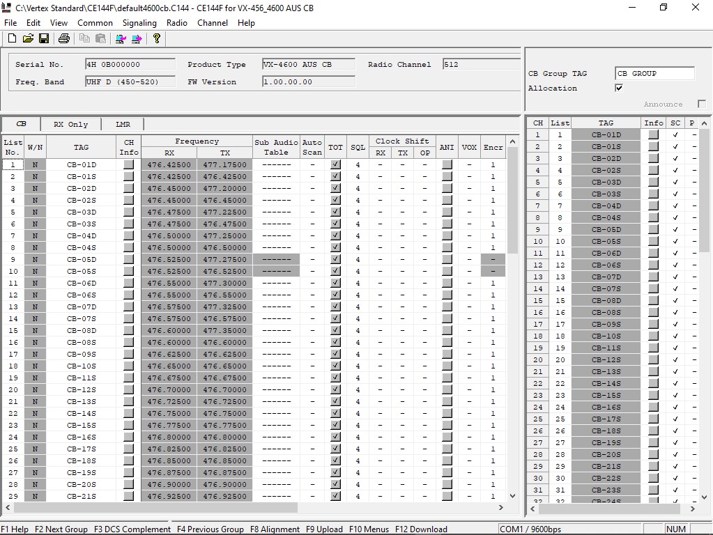Click the CB Group TAG input field
The height and width of the screenshot is (535, 713).
point(654,73)
